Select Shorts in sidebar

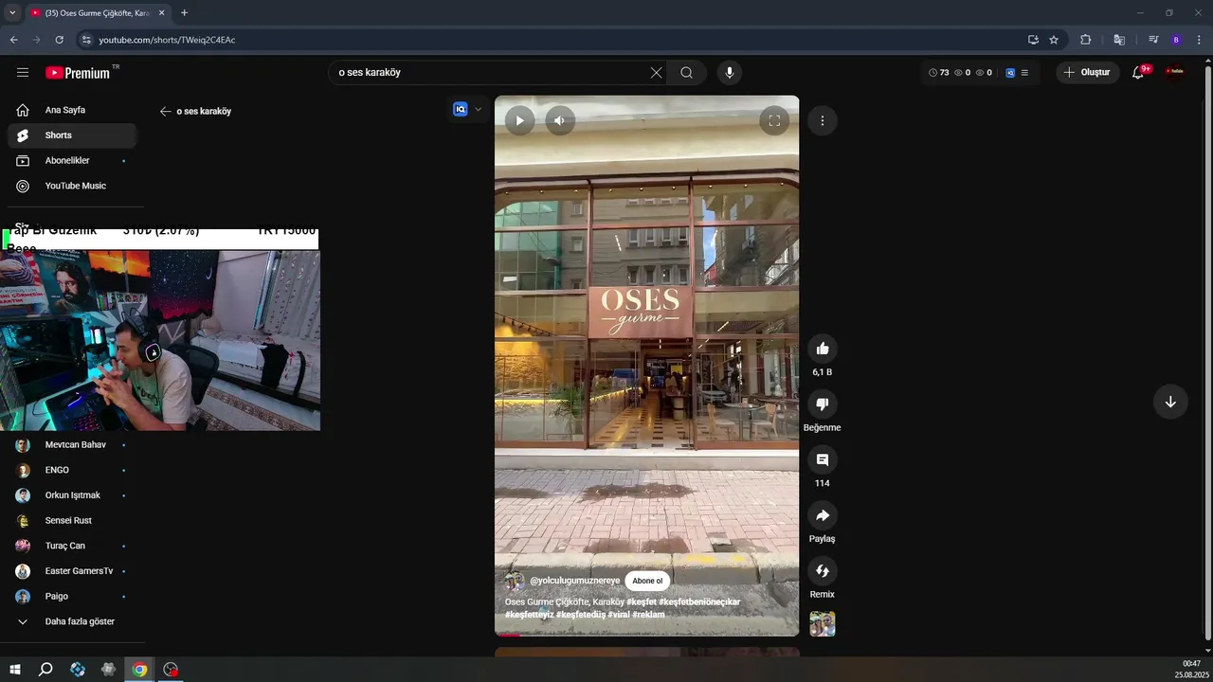point(72,135)
